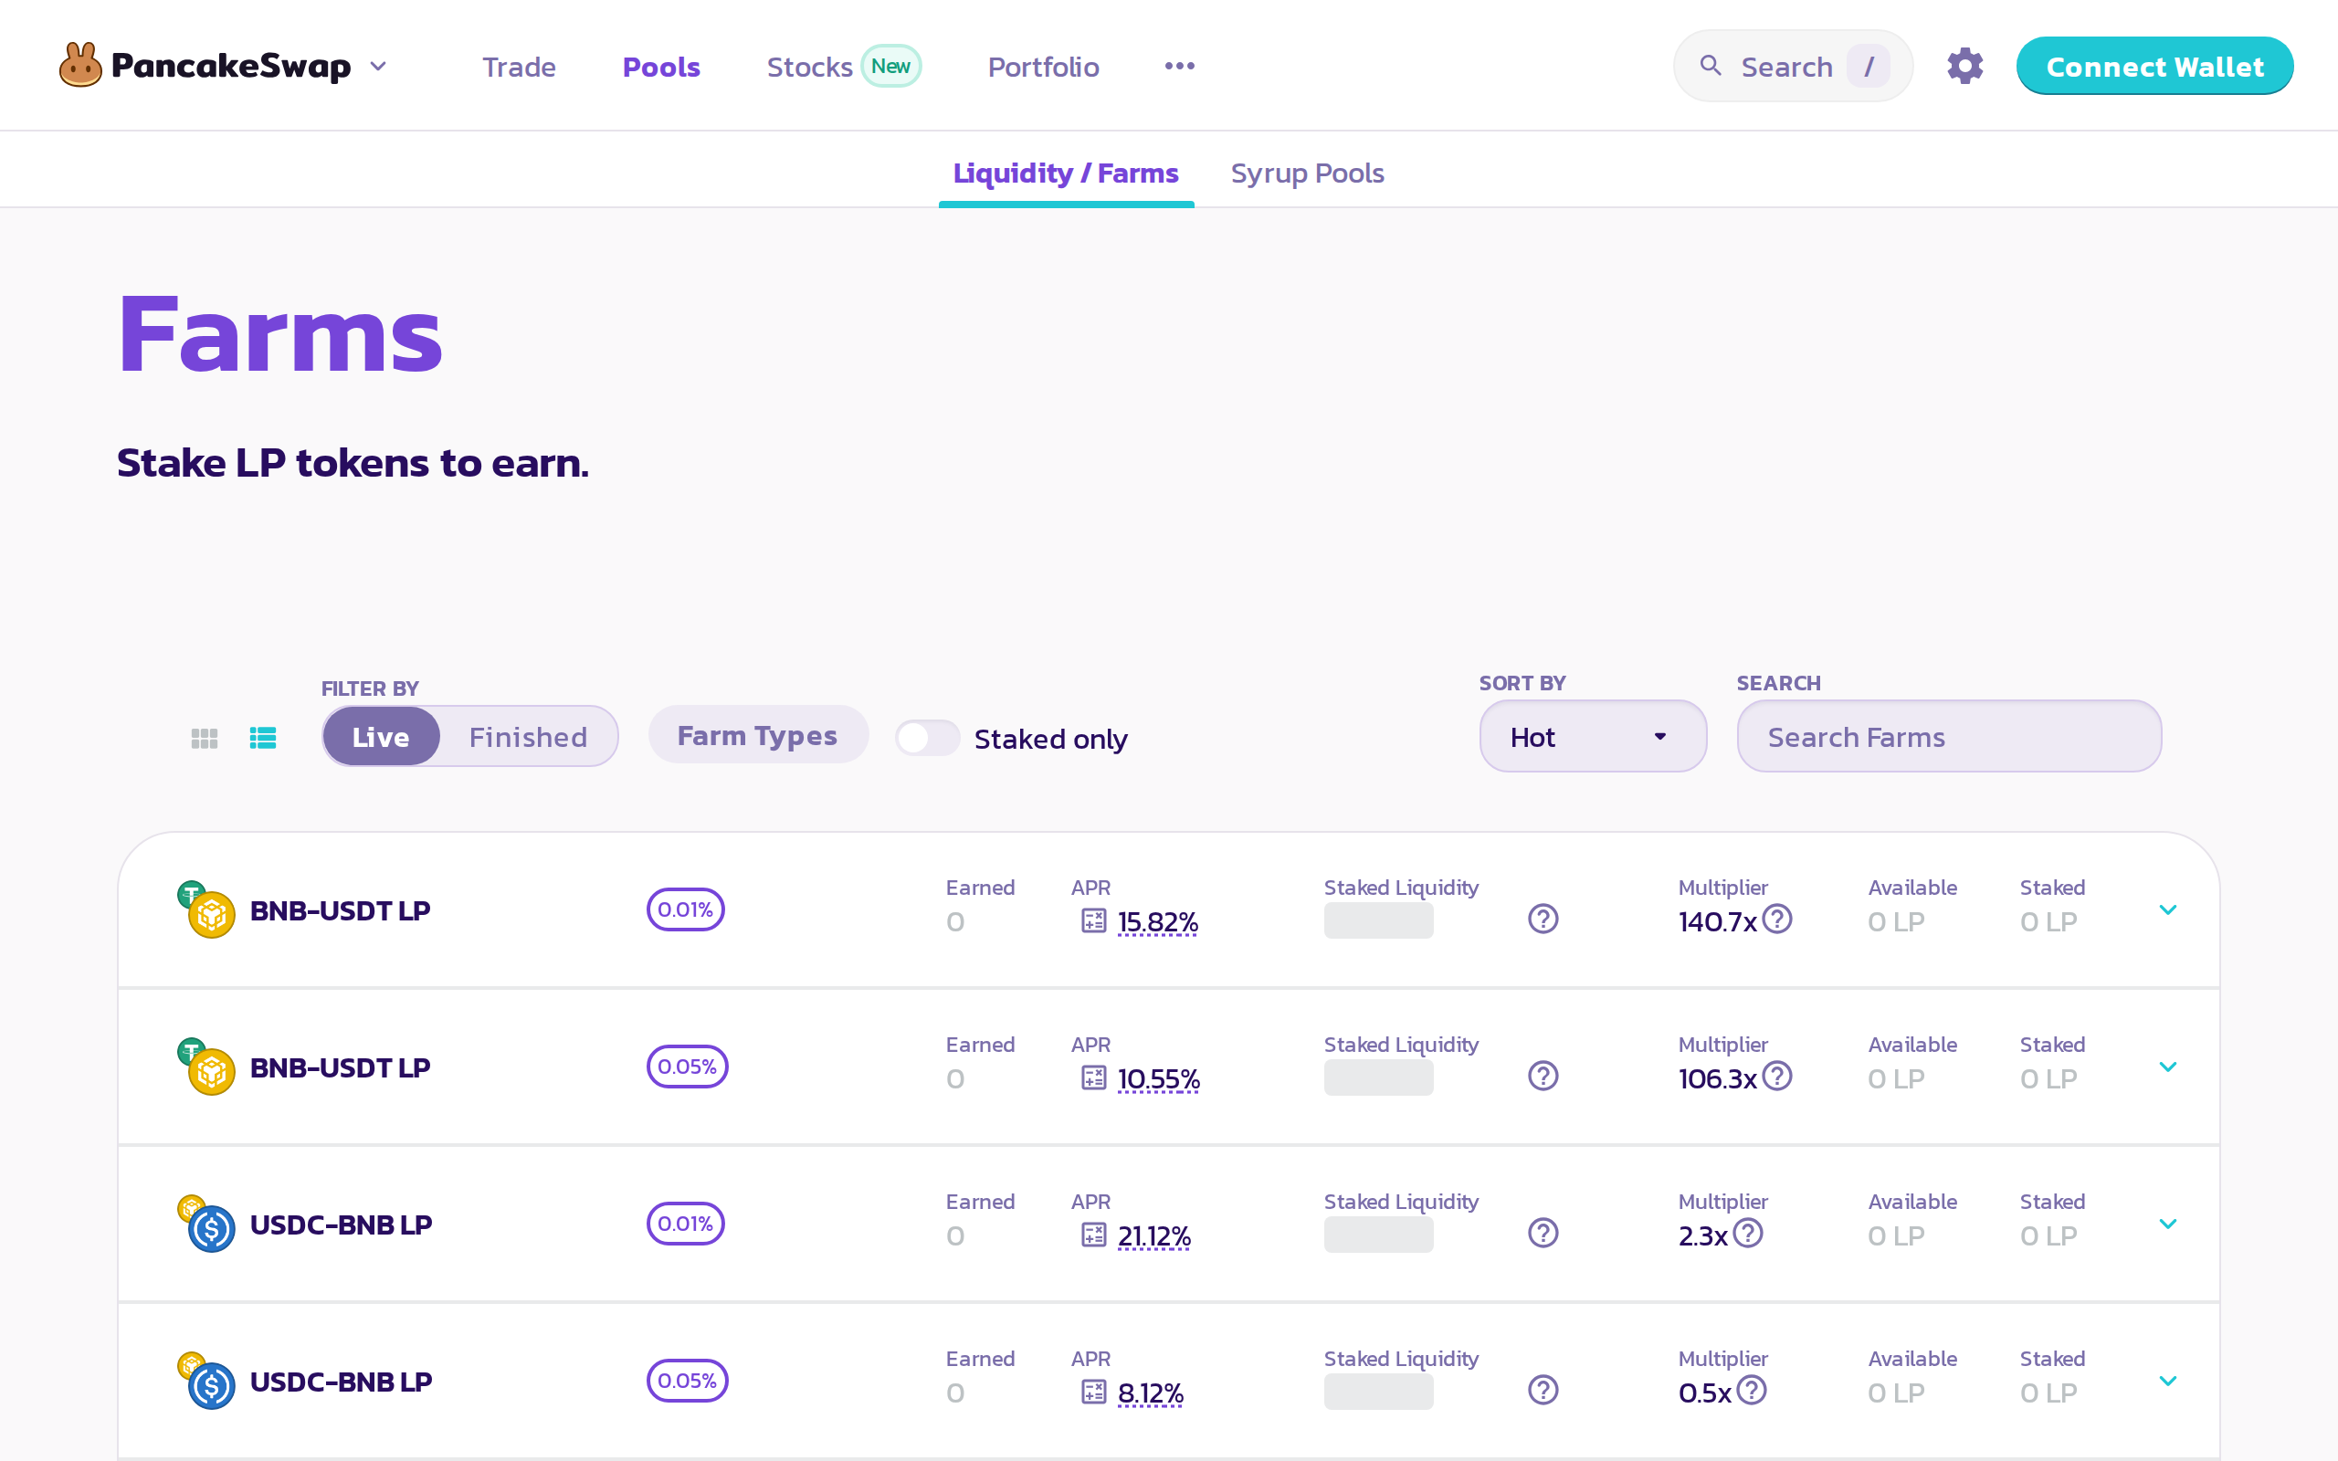The image size is (2338, 1461).
Task: Click the 0.05% fee badge on BNB-USDT
Action: point(687,1066)
